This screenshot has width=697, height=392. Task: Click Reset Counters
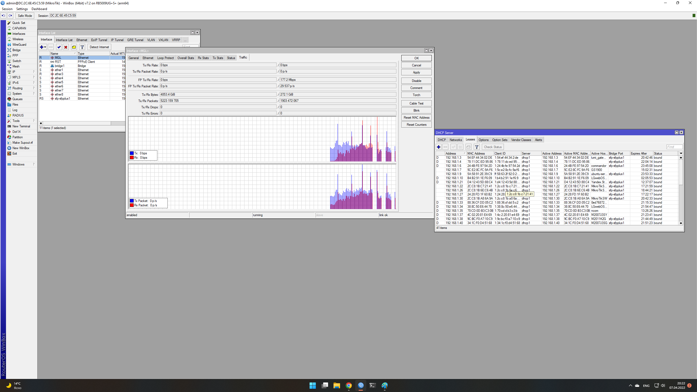[416, 125]
